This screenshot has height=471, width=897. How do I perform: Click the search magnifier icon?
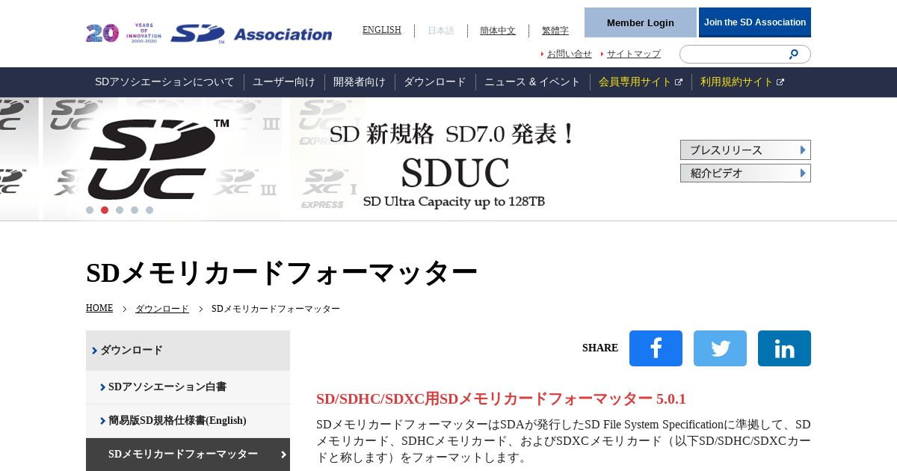794,54
